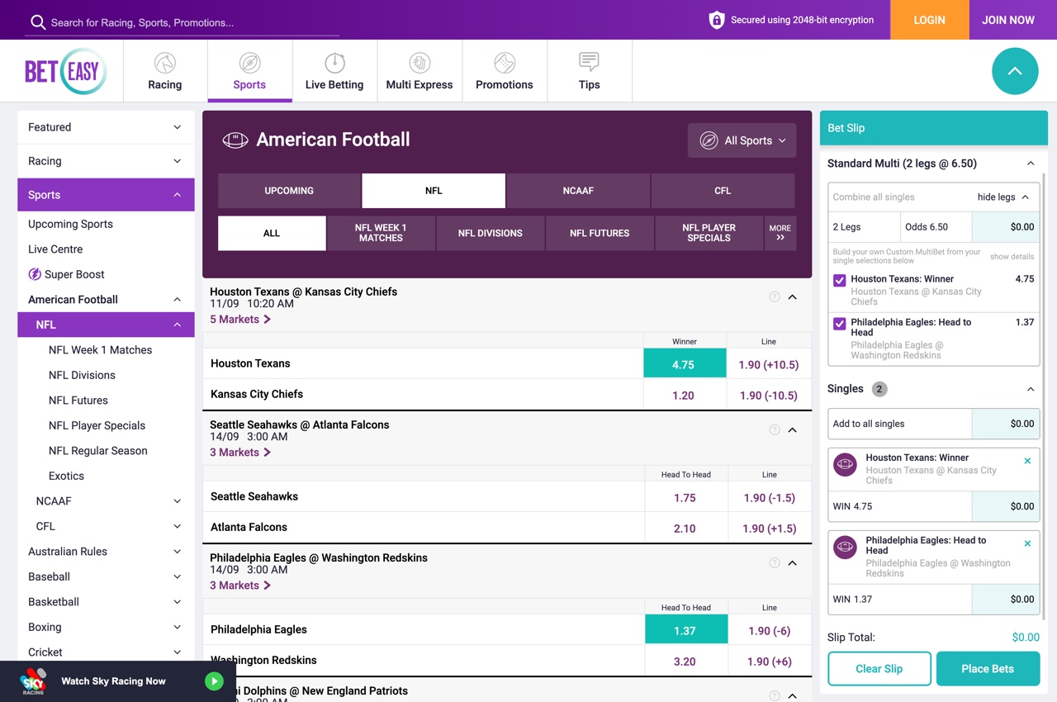The image size is (1057, 702).
Task: Open Live Centre sidebar link
Action: click(x=55, y=249)
